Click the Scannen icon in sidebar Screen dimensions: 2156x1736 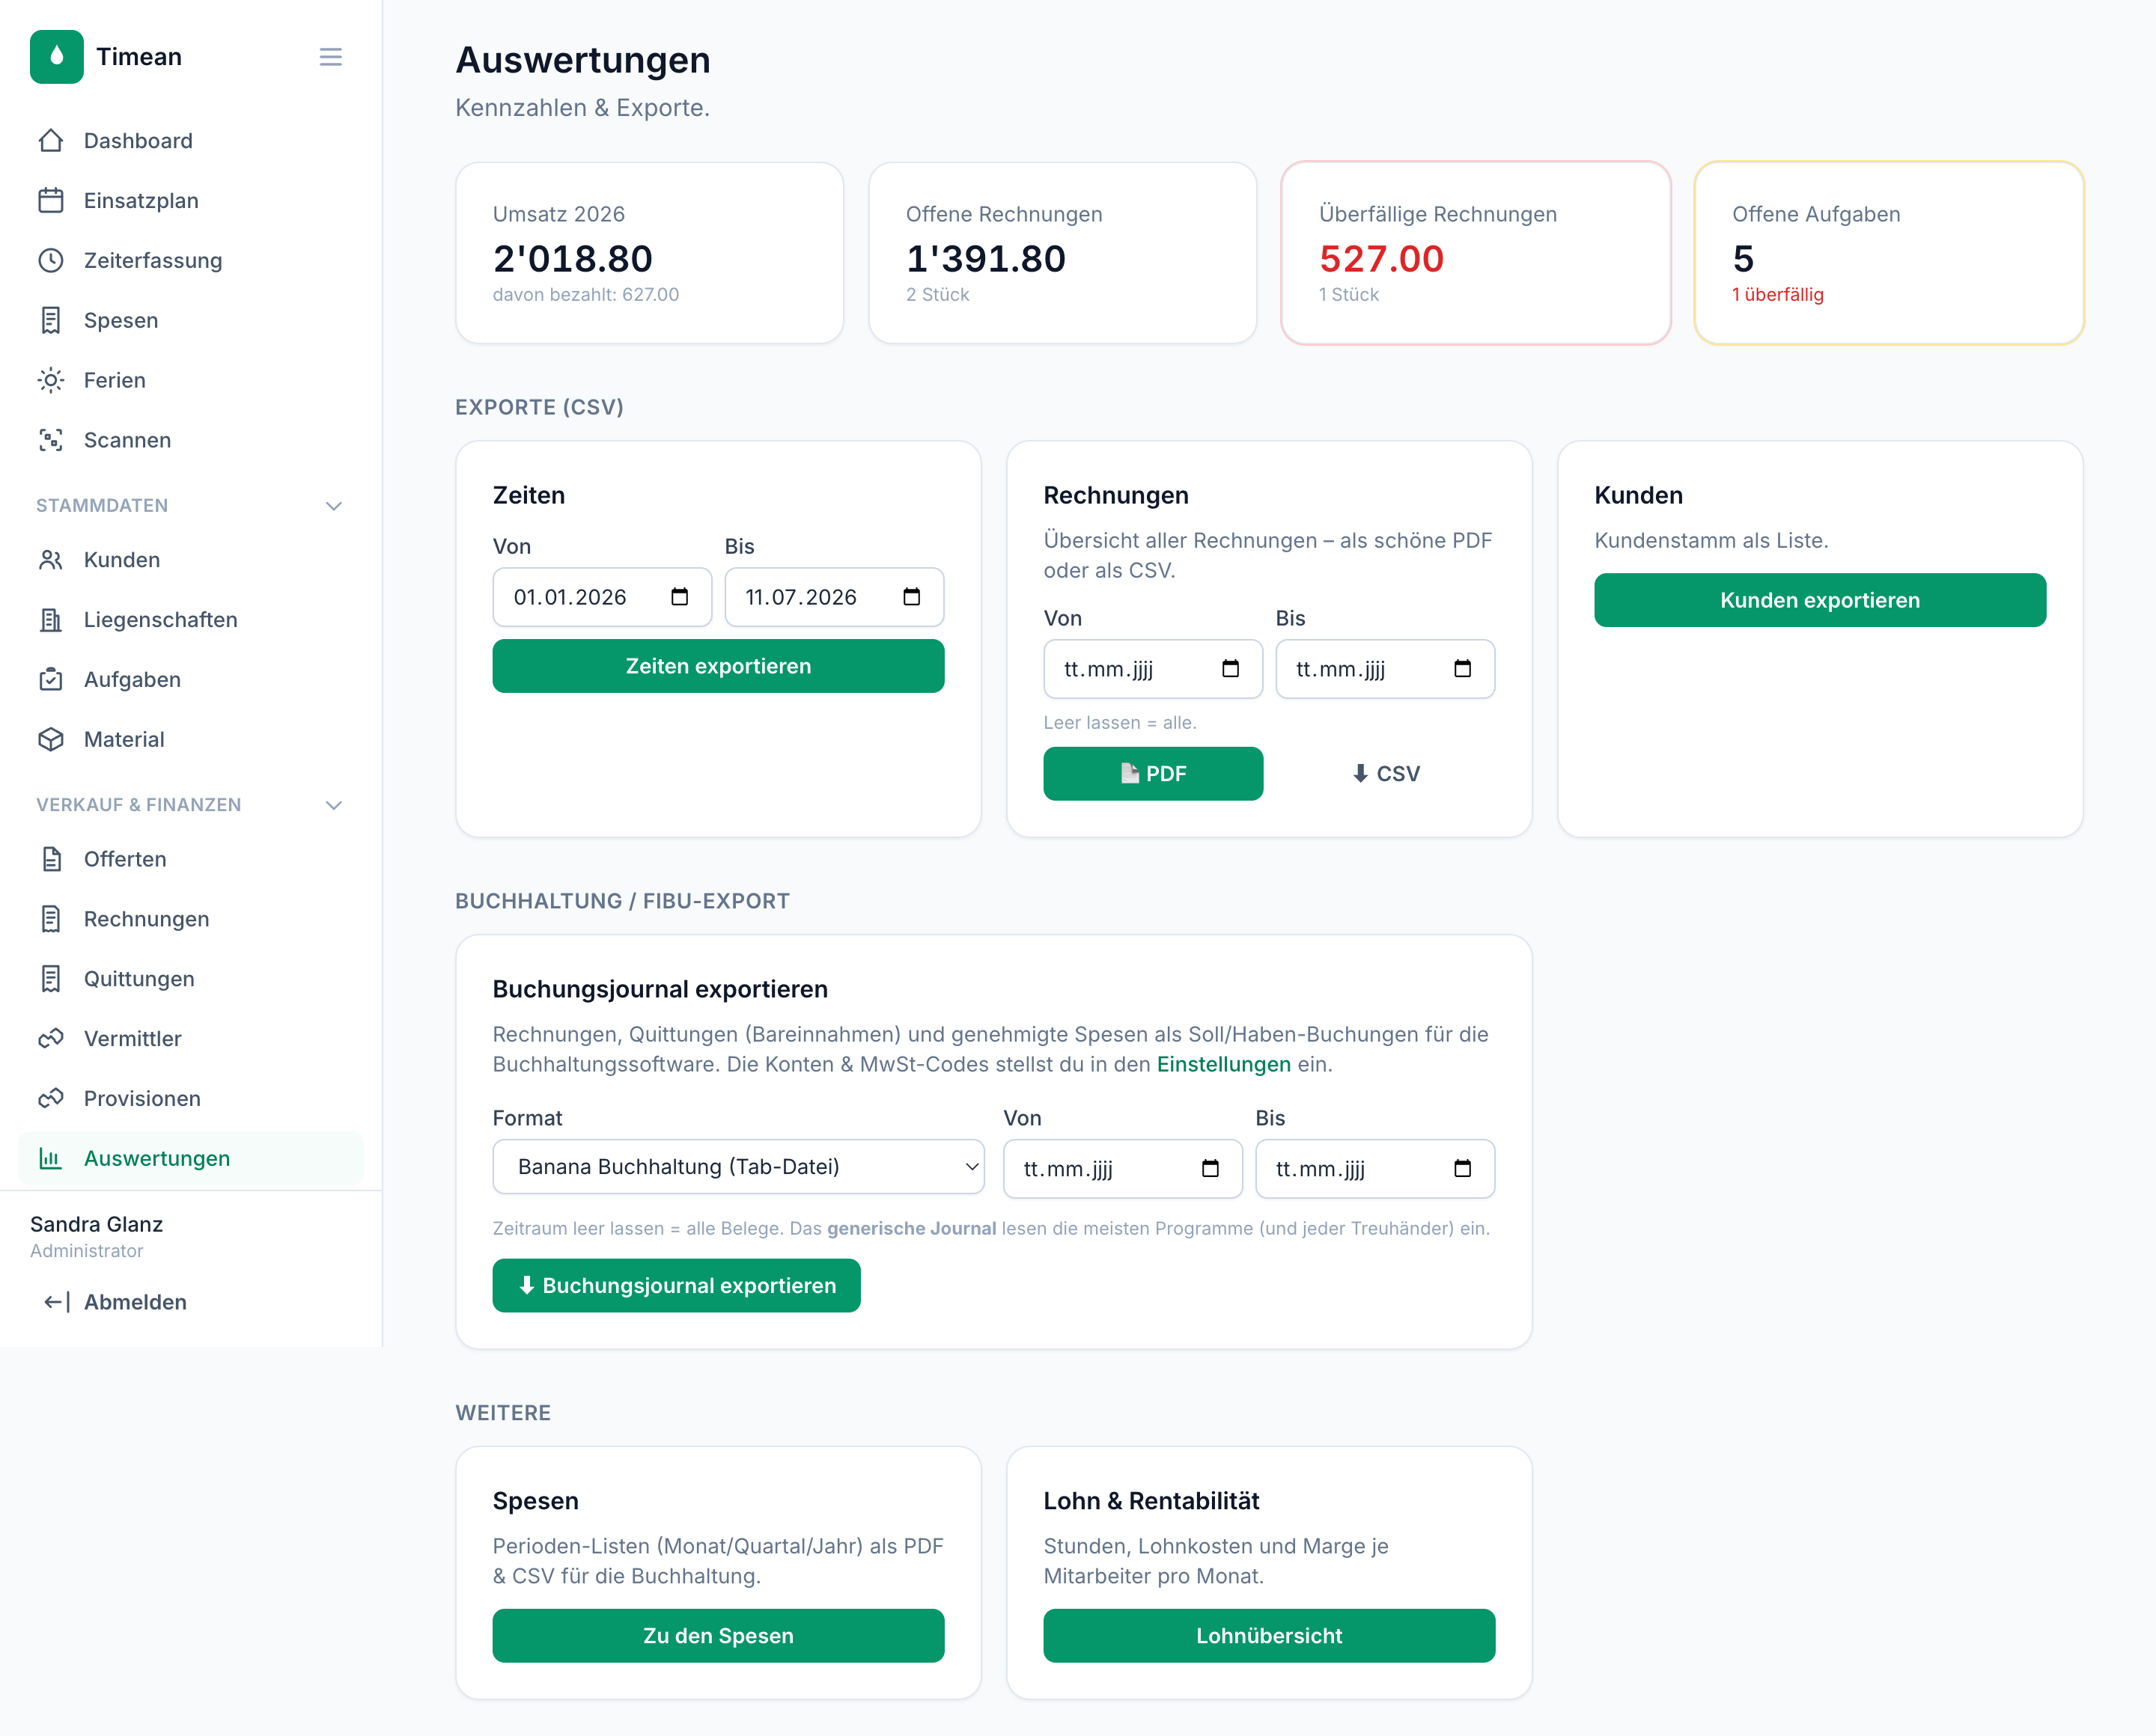[x=51, y=440]
